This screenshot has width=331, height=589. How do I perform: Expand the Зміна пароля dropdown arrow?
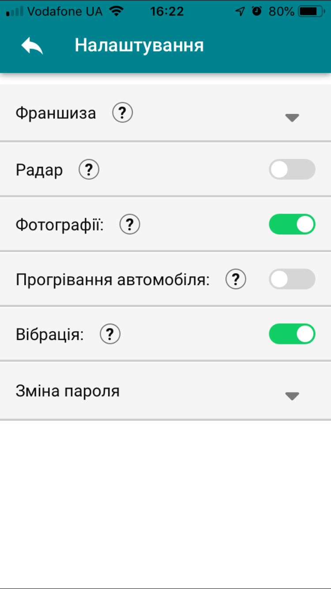point(292,396)
